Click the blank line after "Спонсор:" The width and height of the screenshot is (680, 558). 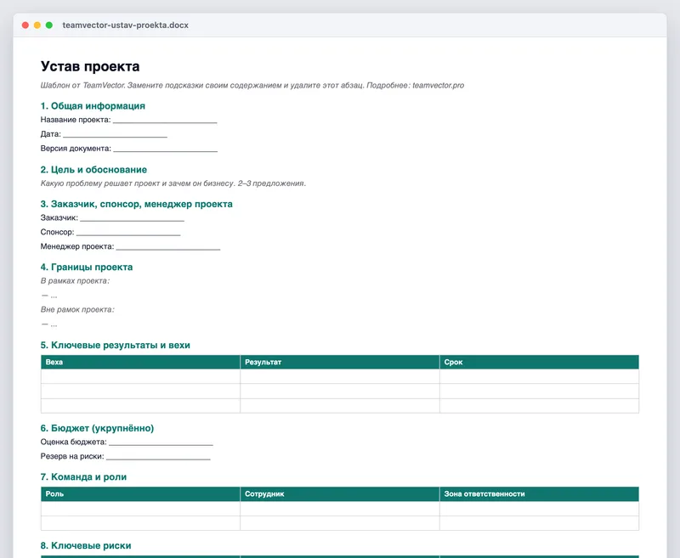pos(128,232)
